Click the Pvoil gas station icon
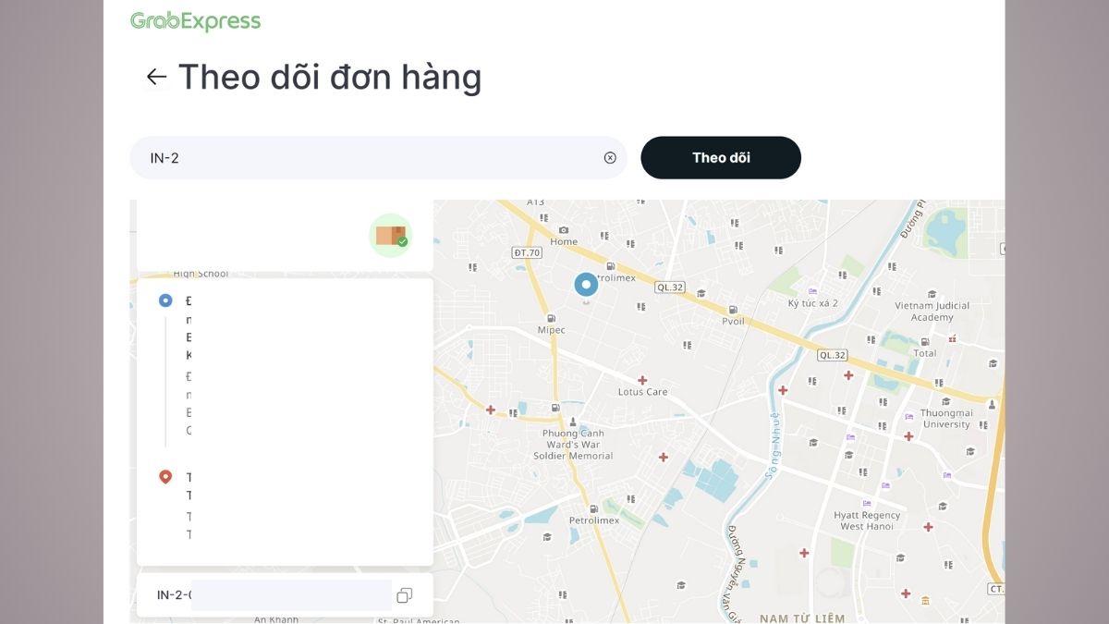 [x=733, y=310]
